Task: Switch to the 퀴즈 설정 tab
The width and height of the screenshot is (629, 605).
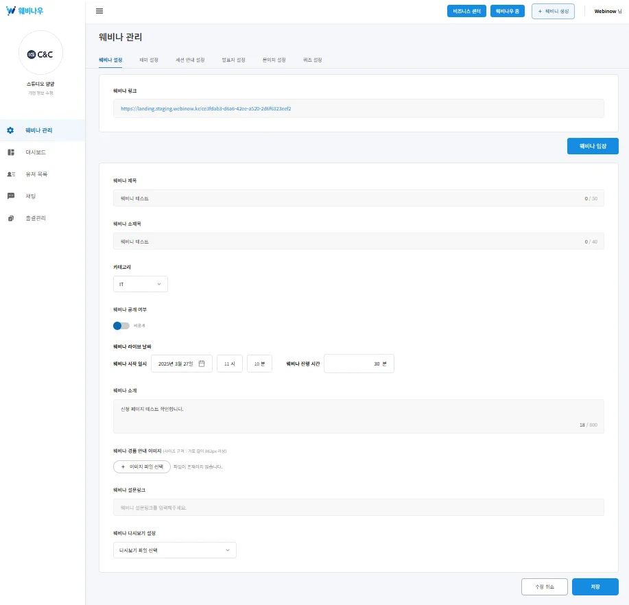Action: tap(312, 60)
